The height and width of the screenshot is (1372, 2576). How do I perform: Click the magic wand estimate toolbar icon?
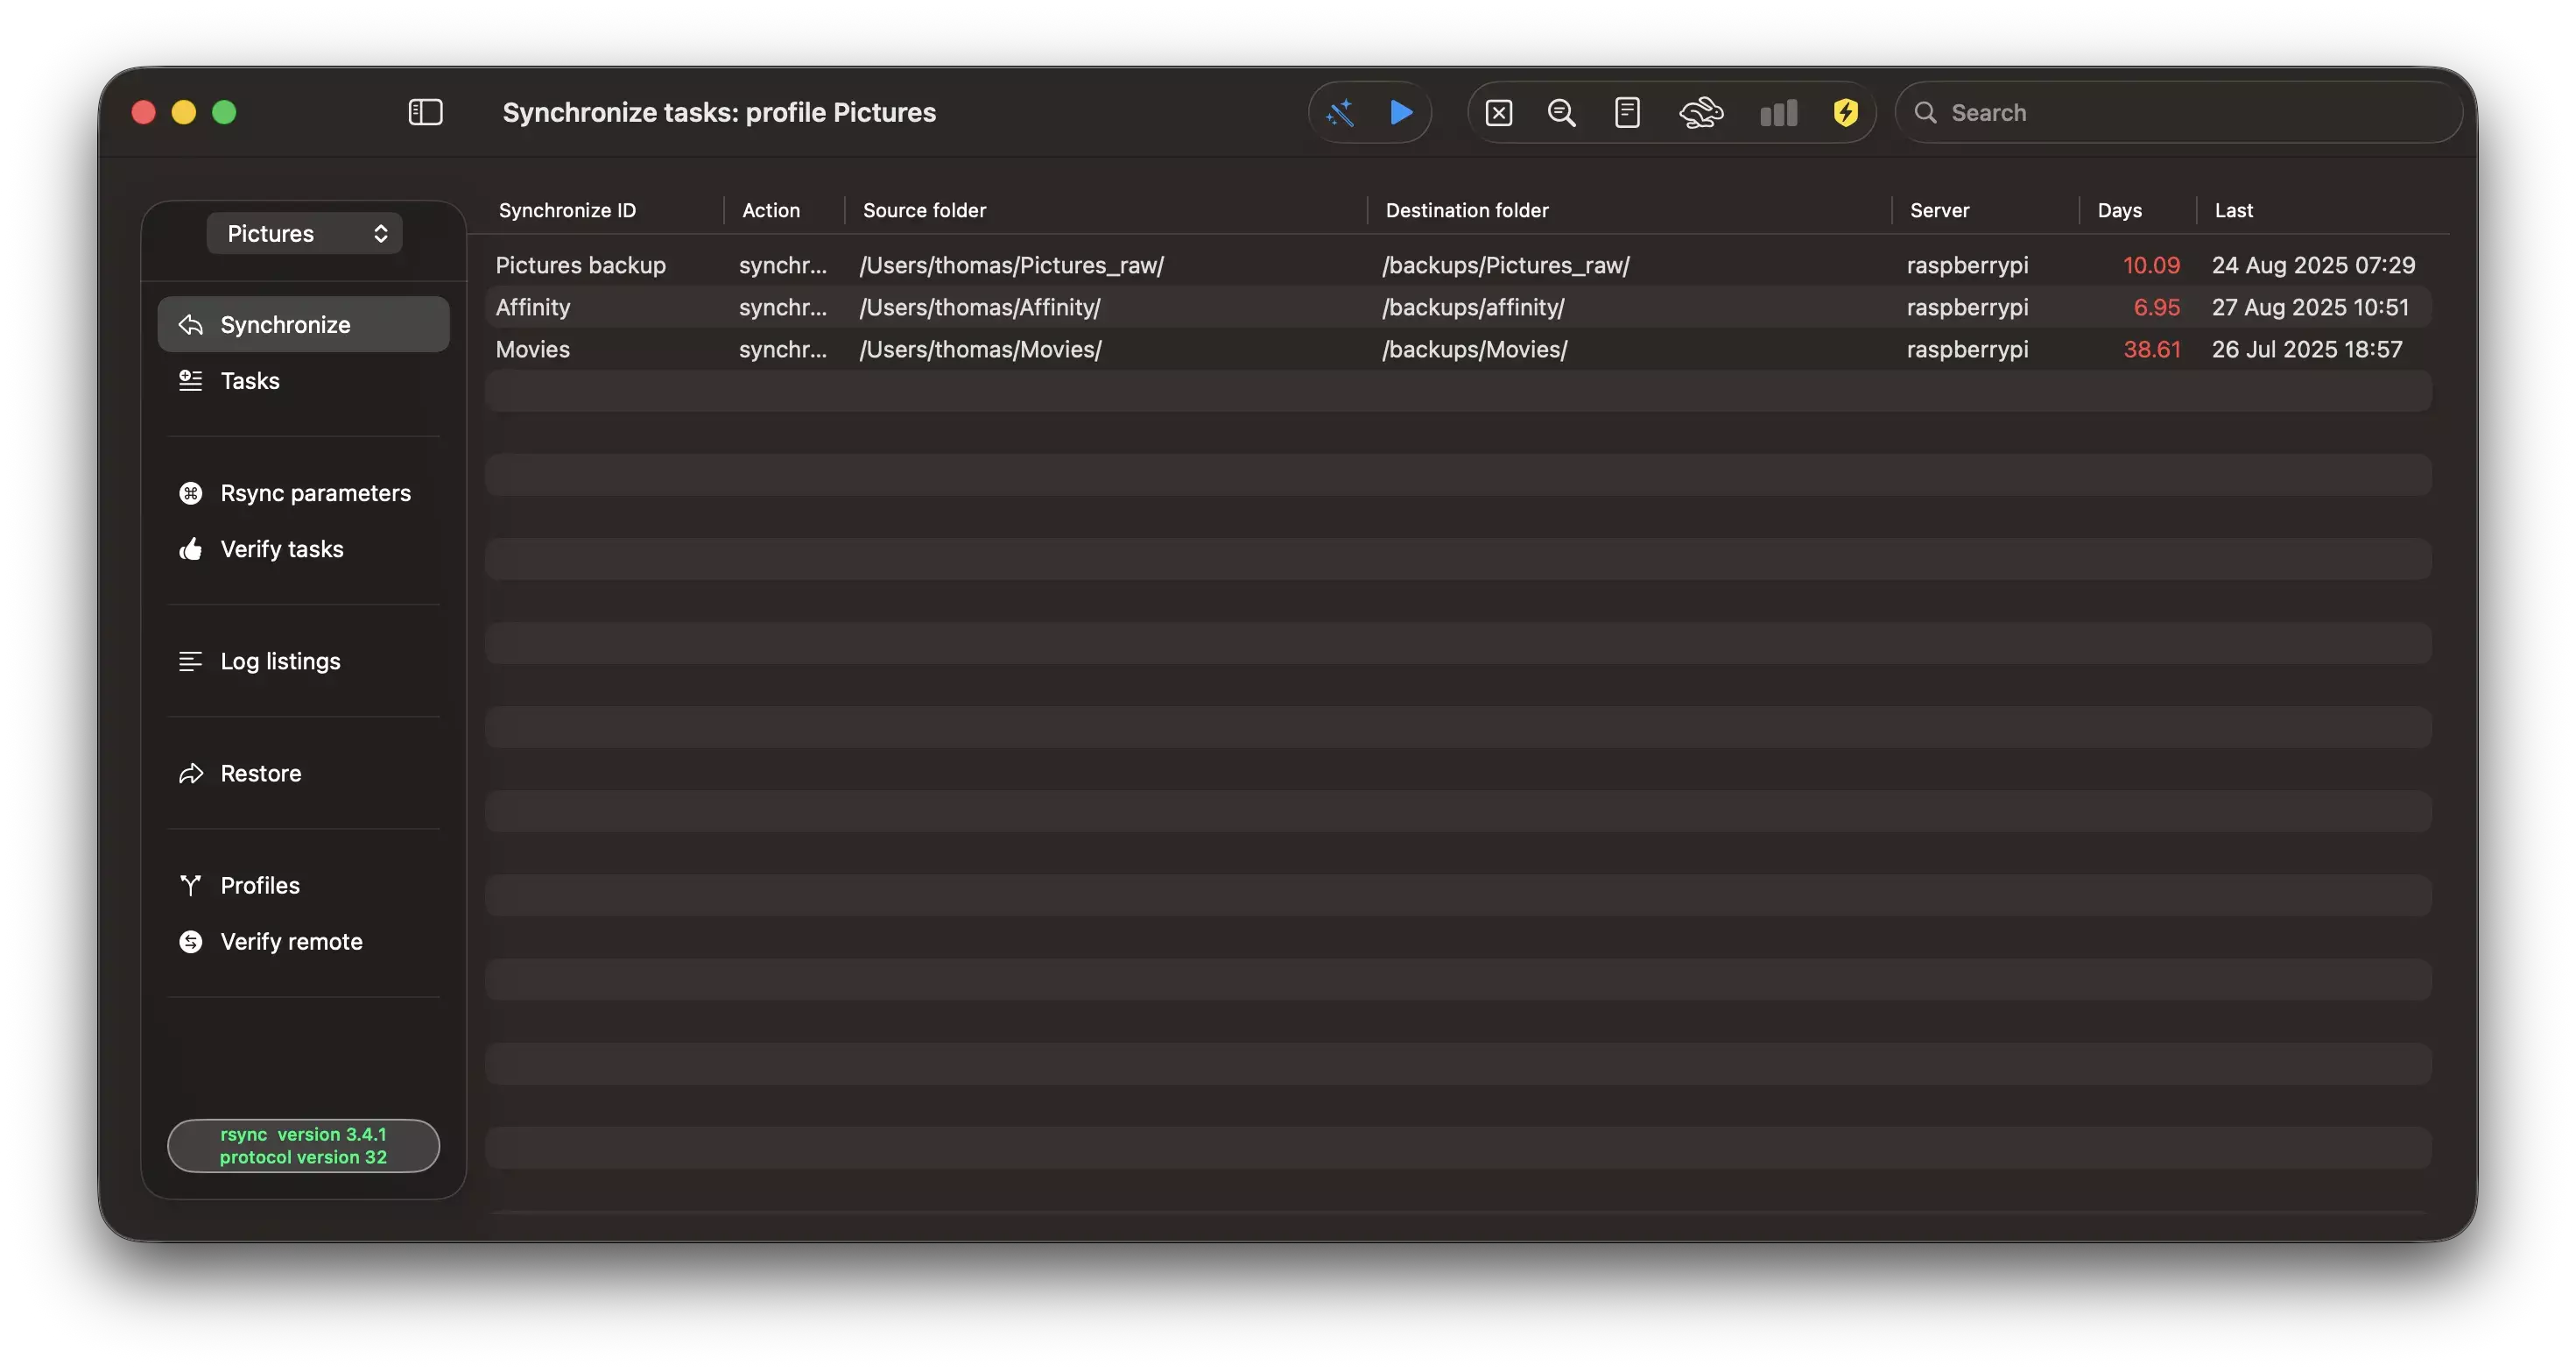pos(1340,112)
